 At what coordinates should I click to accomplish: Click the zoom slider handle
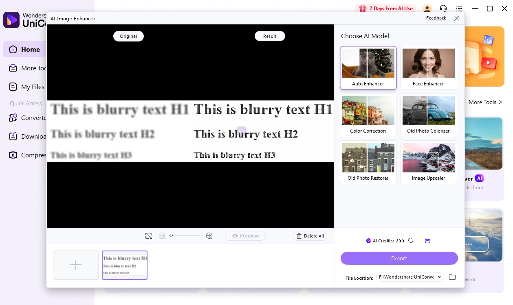[171, 235]
